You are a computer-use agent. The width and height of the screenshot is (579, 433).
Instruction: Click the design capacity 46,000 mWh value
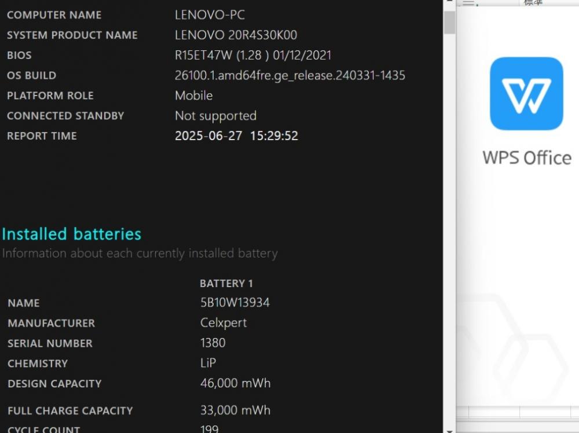(x=235, y=383)
